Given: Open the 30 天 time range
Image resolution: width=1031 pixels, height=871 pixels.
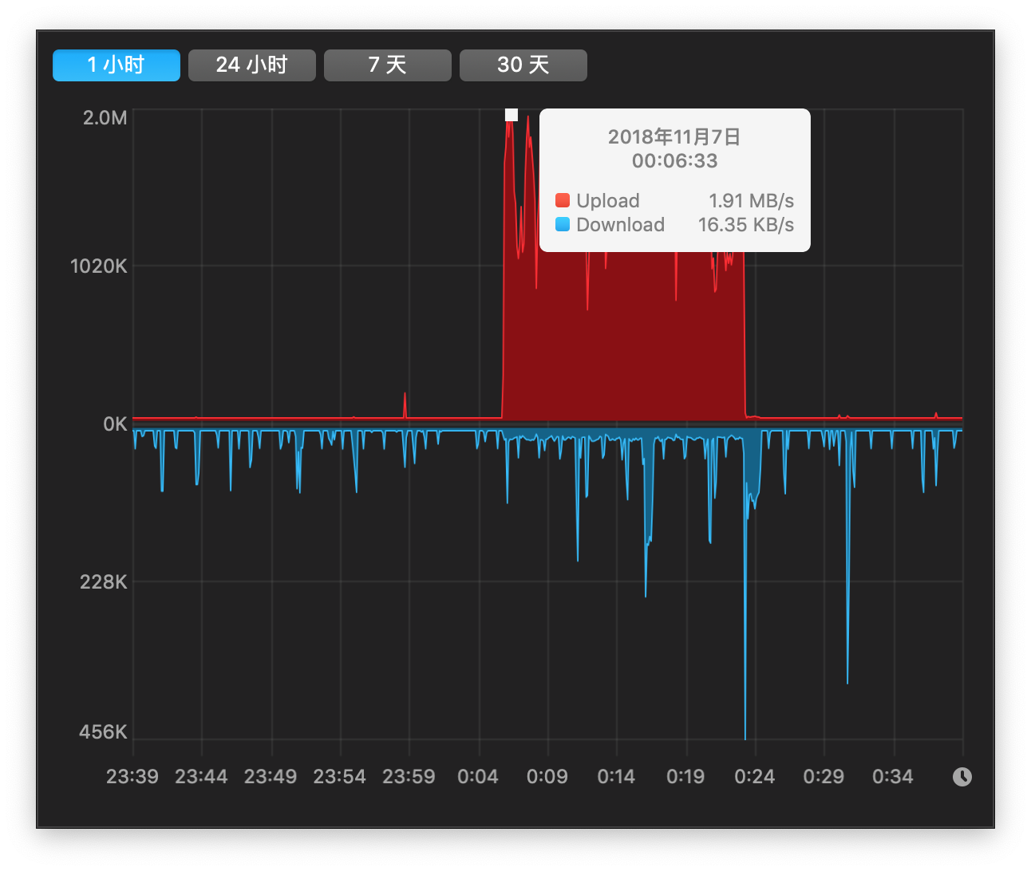Looking at the screenshot, I should coord(523,65).
